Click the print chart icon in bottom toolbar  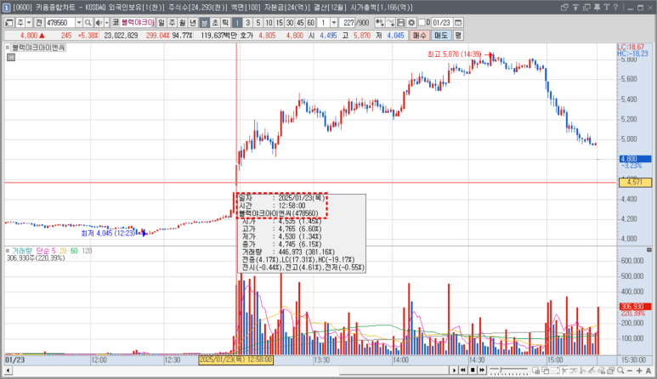(610, 371)
